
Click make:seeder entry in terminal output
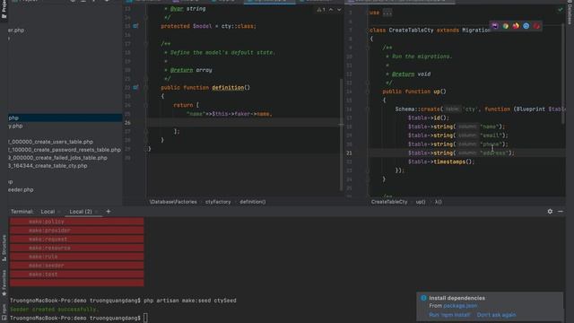click(x=46, y=266)
